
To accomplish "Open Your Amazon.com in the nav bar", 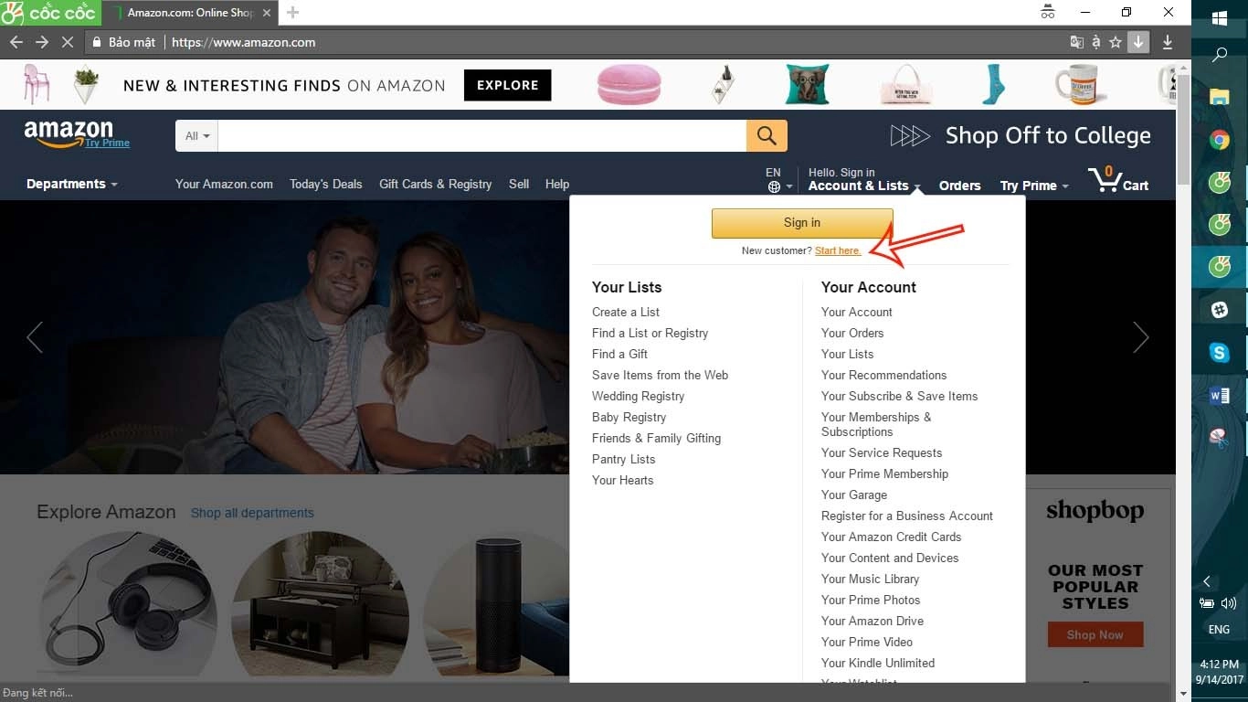I will coord(224,184).
